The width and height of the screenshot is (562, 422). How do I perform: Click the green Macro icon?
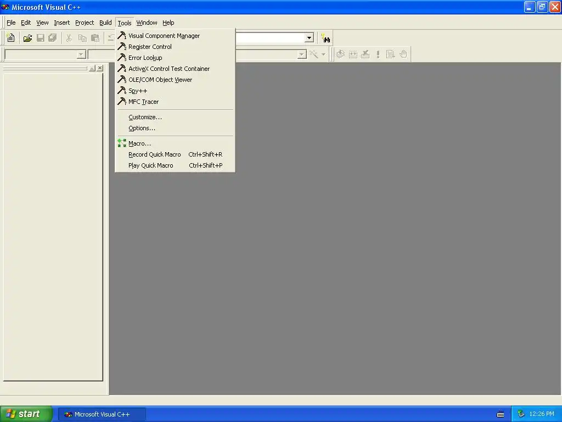[122, 143]
